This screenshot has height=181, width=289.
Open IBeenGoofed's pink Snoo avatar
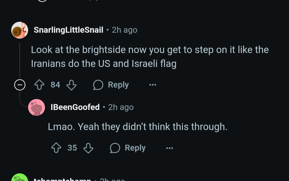tap(36, 107)
